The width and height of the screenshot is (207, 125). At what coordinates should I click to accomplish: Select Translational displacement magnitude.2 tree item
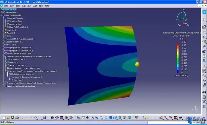26,77
